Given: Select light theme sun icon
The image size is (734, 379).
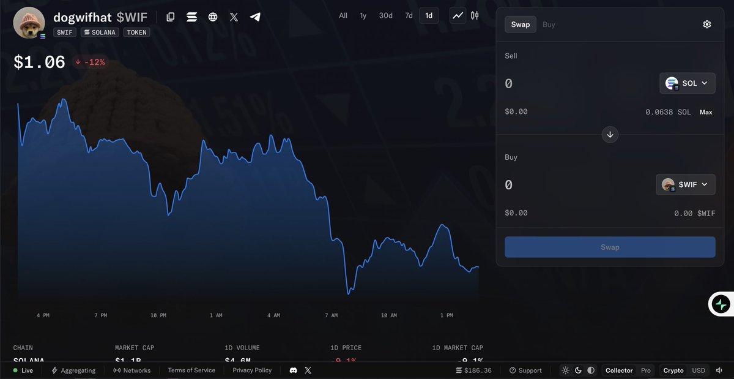Looking at the screenshot, I should pos(565,370).
